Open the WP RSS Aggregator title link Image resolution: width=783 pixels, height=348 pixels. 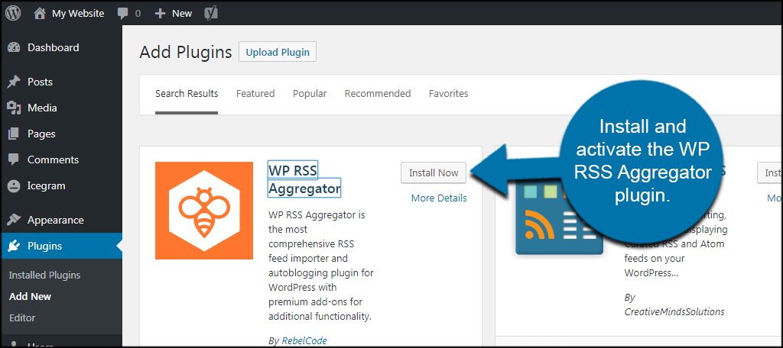(x=304, y=179)
